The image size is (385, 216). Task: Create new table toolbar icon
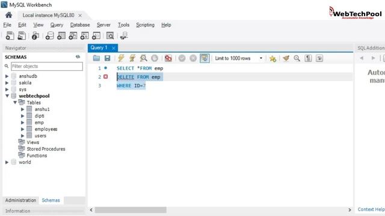[x=61, y=36]
